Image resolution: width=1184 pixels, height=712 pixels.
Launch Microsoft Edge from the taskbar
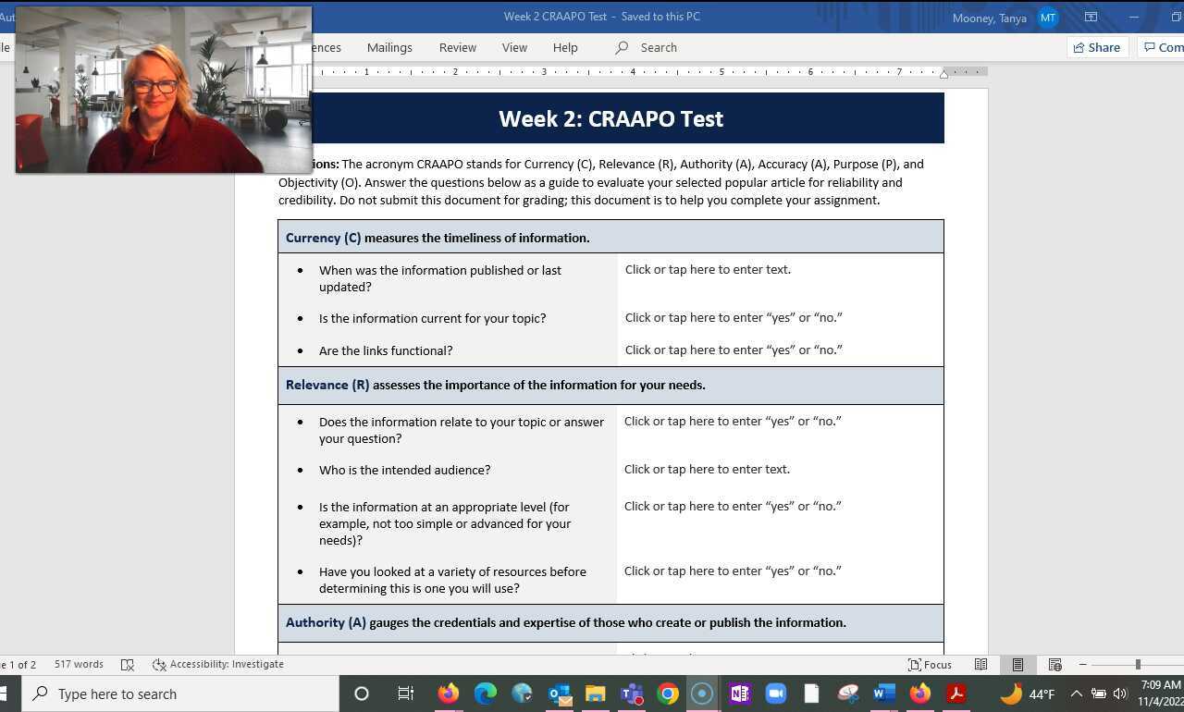click(x=486, y=694)
